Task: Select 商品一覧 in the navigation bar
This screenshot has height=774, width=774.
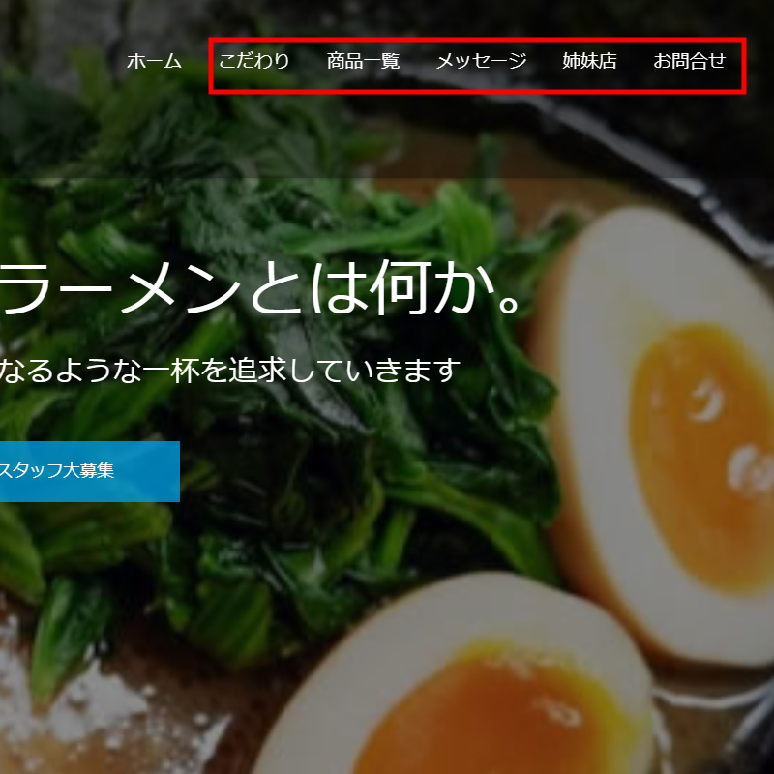Action: click(x=363, y=61)
